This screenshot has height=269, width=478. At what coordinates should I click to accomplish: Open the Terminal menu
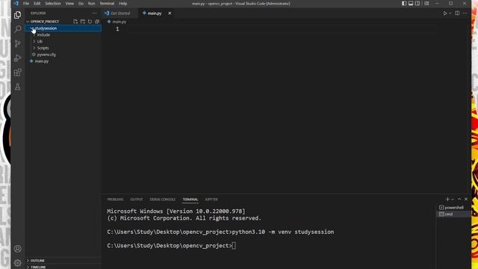pos(107,3)
